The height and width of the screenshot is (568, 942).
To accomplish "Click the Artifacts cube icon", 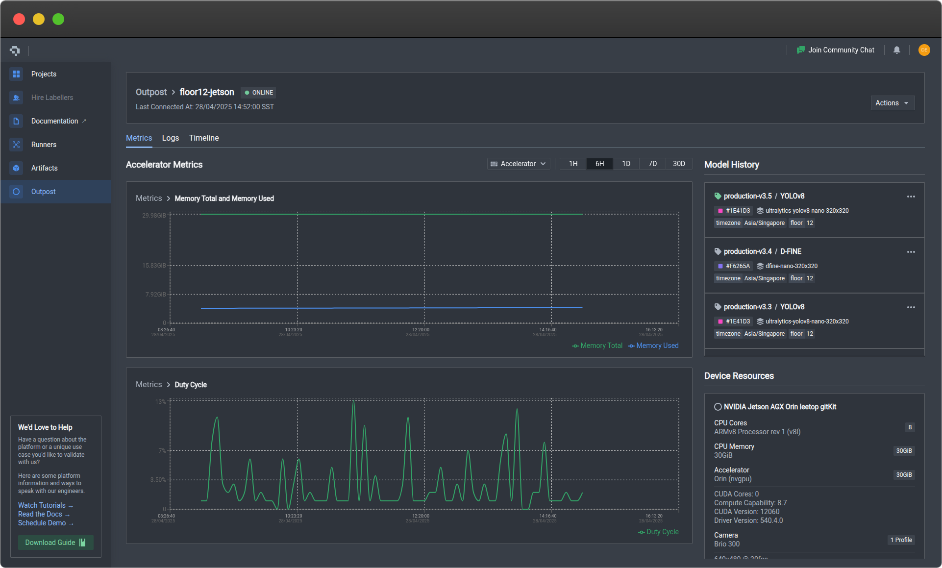I will [x=16, y=168].
